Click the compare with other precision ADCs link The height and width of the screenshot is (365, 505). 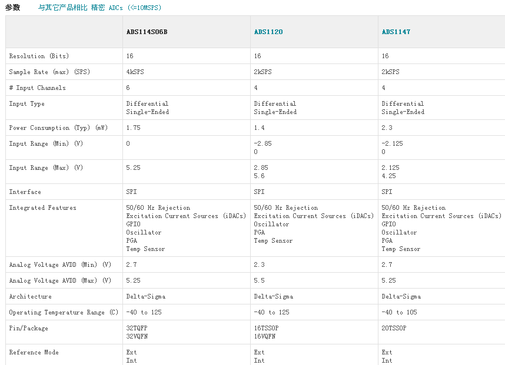coord(99,8)
